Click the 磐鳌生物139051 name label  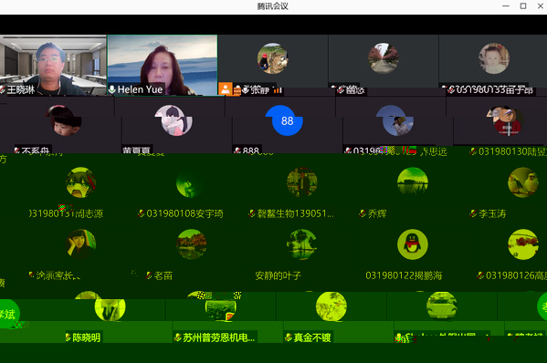pos(295,213)
